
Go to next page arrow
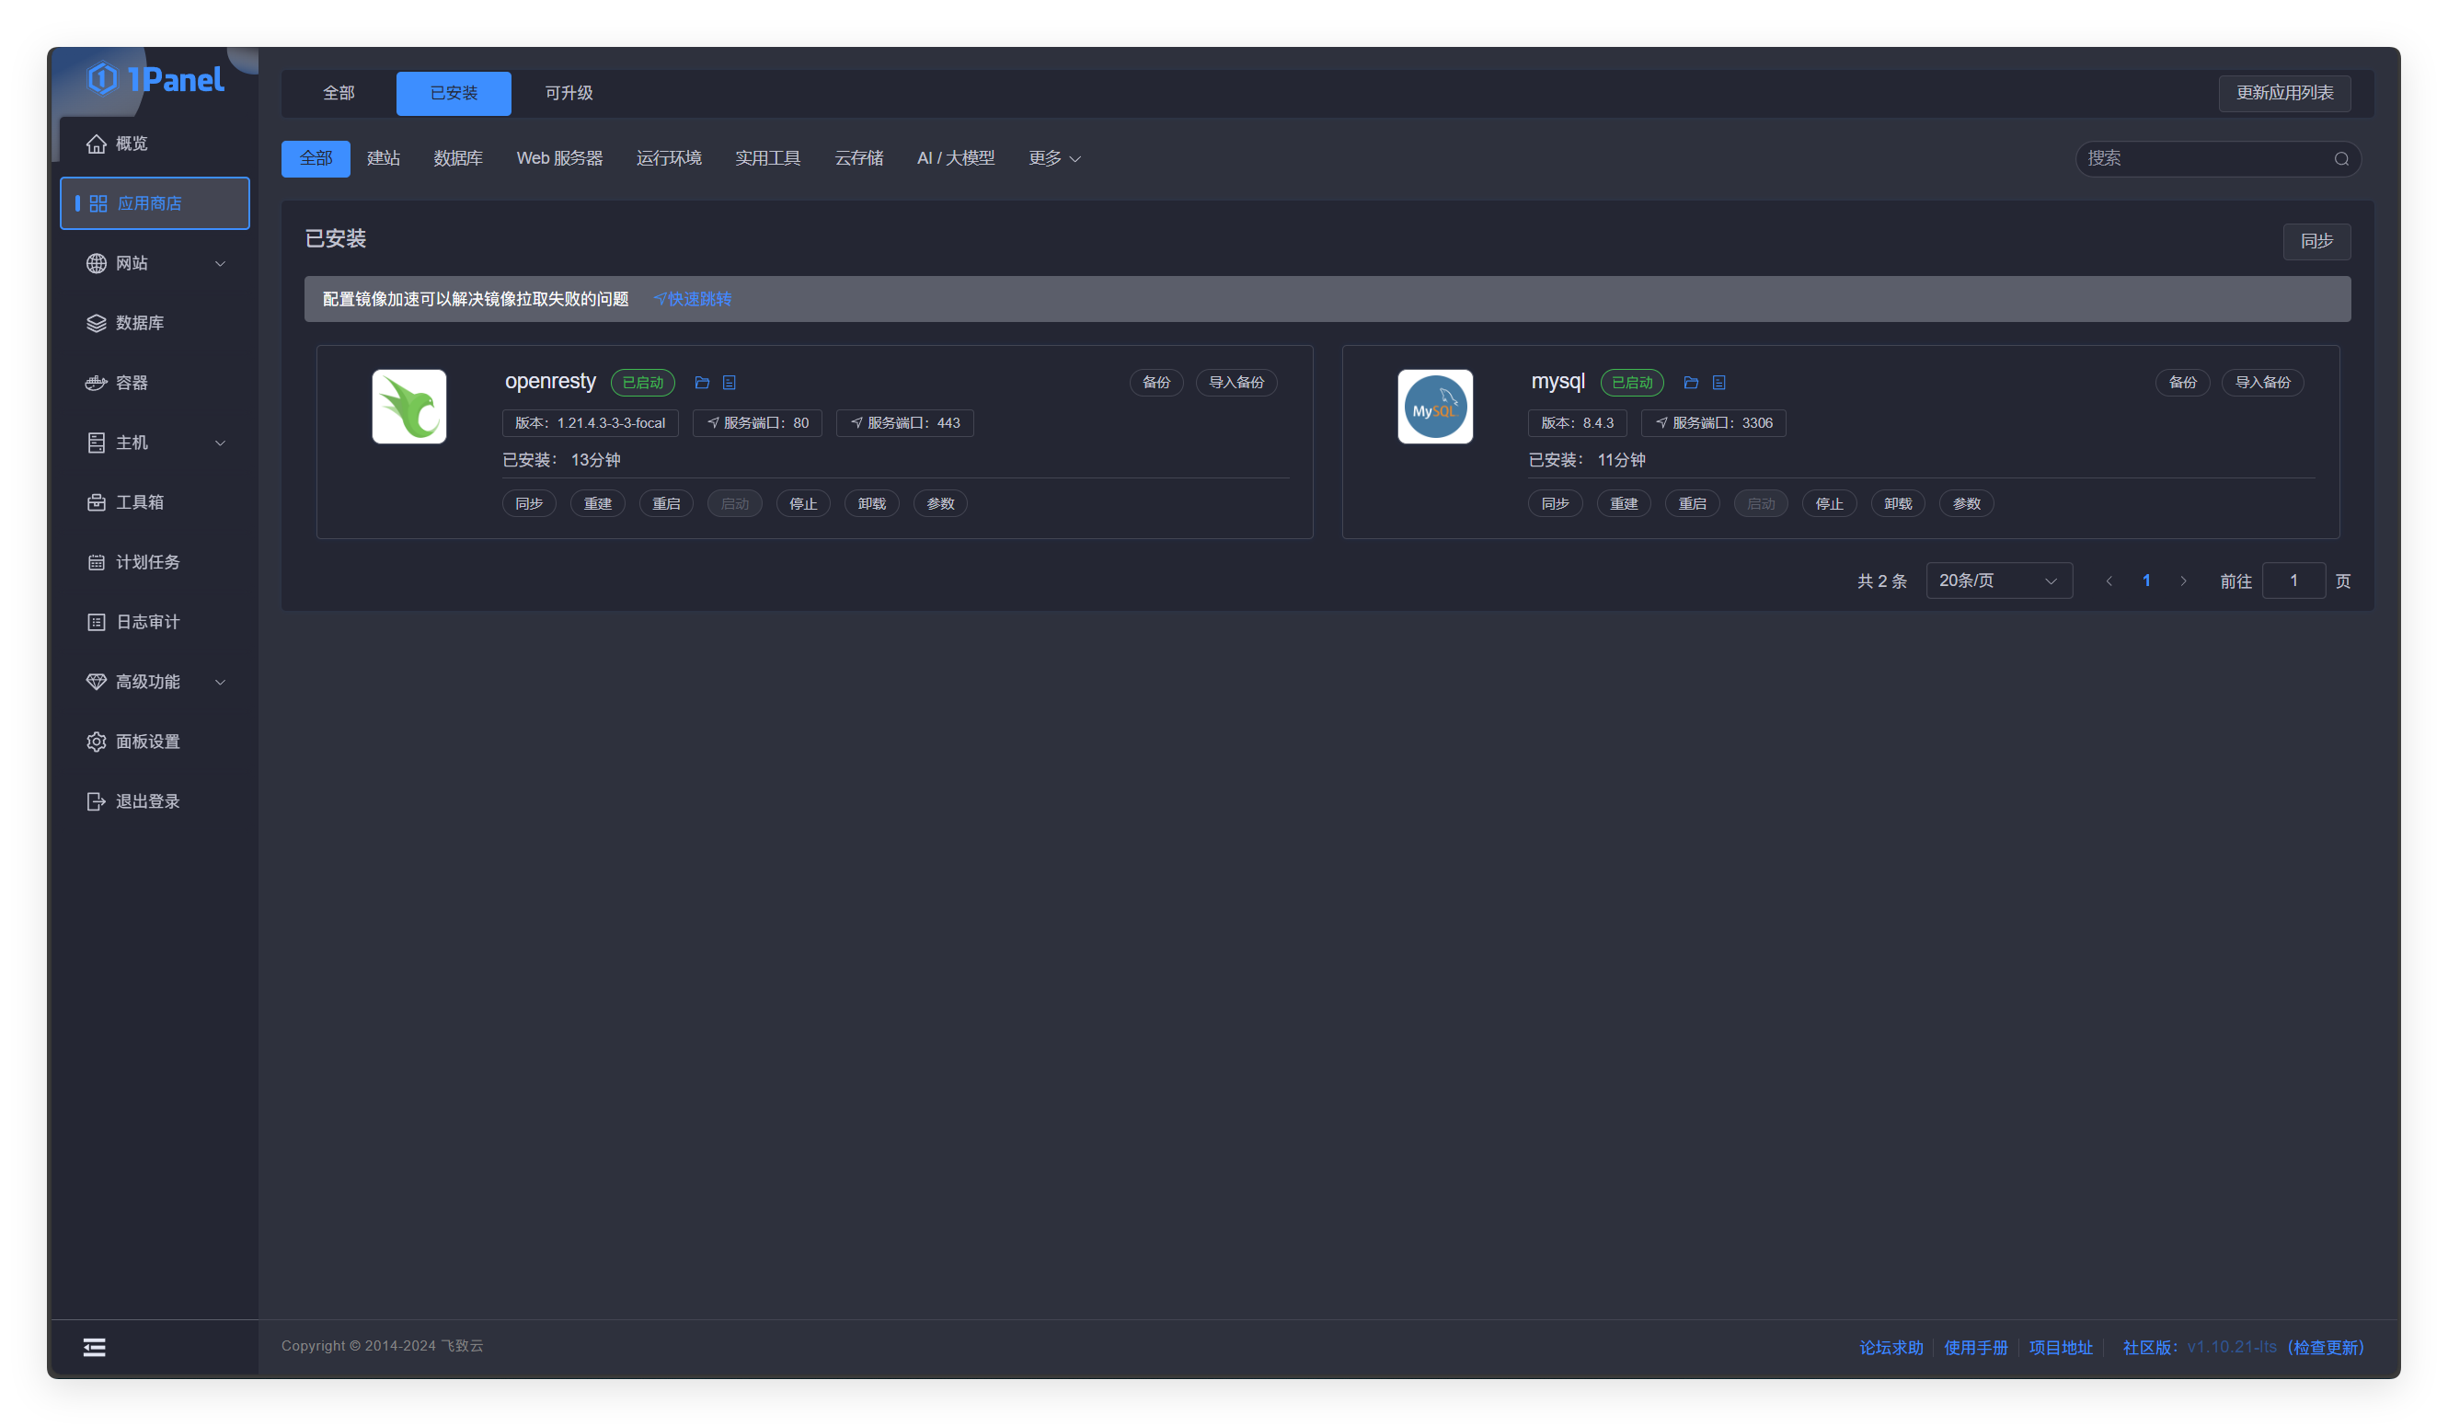pyautogui.click(x=2184, y=581)
